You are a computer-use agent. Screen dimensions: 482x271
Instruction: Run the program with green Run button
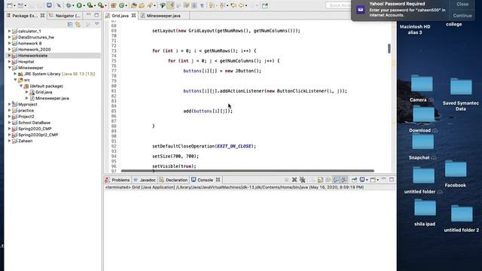point(79,5)
